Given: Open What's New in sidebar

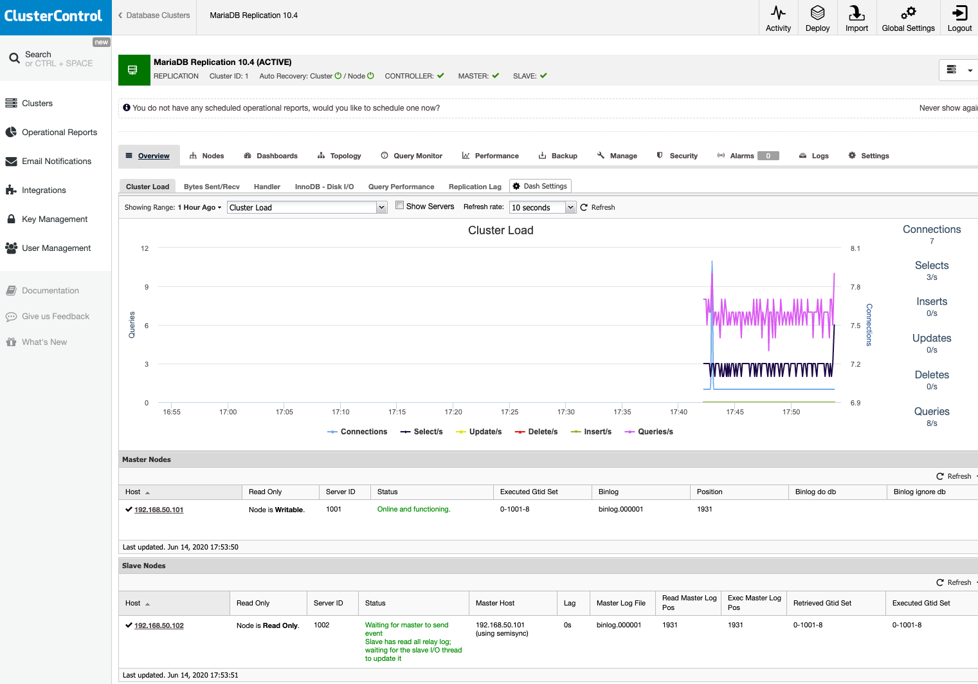Looking at the screenshot, I should tap(44, 342).
